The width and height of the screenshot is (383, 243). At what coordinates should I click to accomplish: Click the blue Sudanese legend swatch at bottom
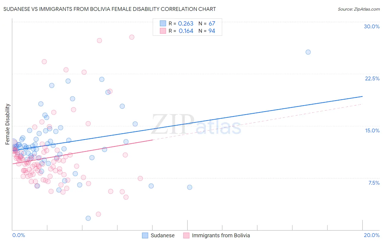point(145,235)
